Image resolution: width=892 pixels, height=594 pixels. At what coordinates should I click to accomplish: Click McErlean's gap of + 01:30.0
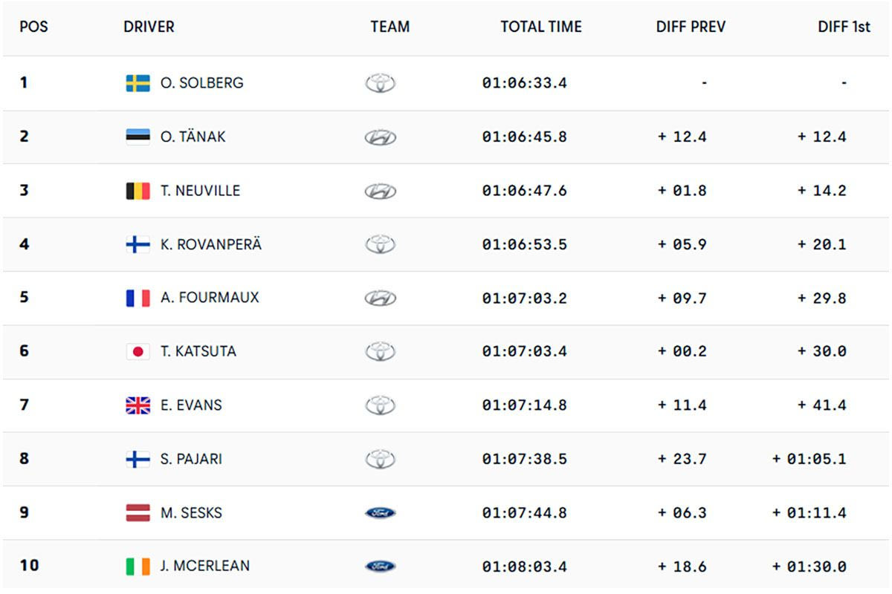pyautogui.click(x=809, y=567)
